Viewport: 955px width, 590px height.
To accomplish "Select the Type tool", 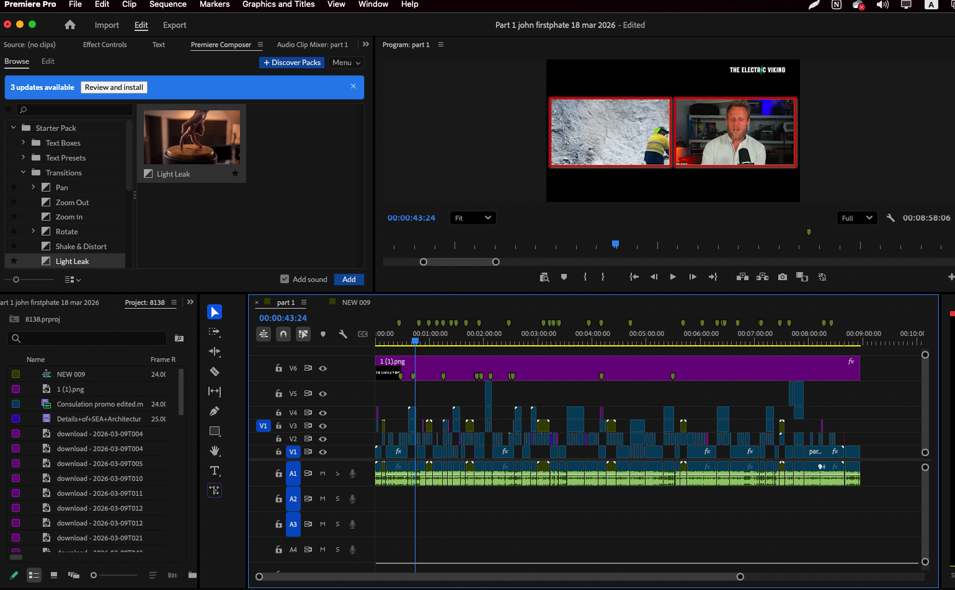I will point(215,470).
